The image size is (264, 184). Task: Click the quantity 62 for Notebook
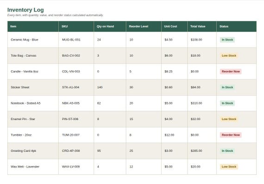click(99, 103)
